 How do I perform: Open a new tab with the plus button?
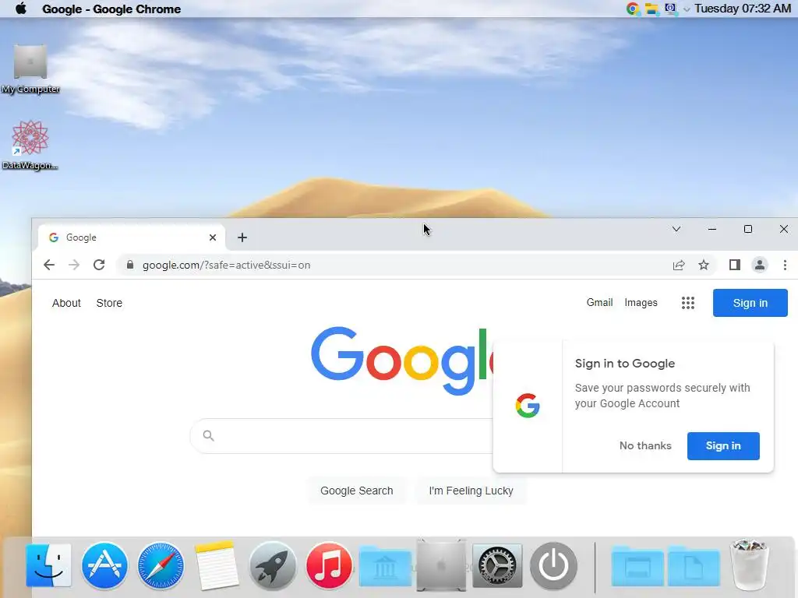coord(242,237)
